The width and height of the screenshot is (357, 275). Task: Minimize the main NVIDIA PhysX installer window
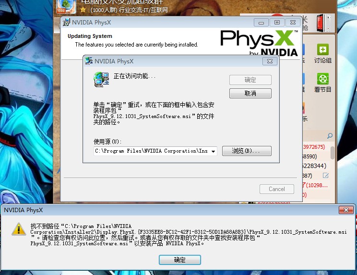coord(261,23)
